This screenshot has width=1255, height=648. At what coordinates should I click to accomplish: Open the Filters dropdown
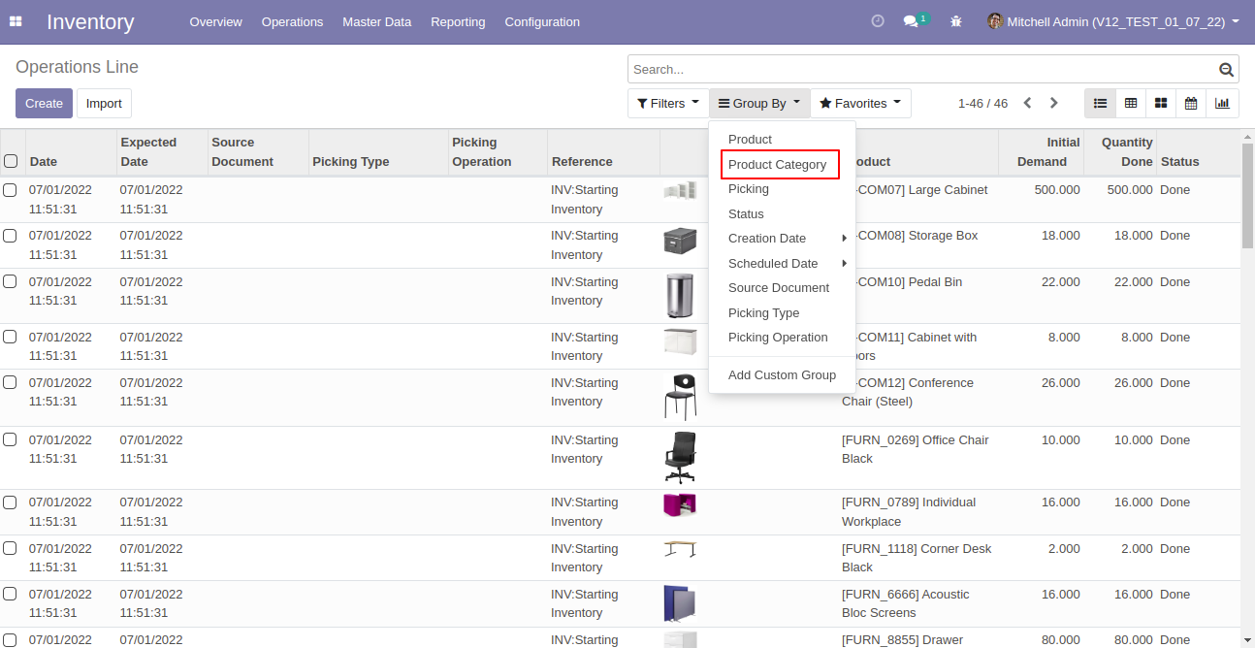[x=668, y=103]
